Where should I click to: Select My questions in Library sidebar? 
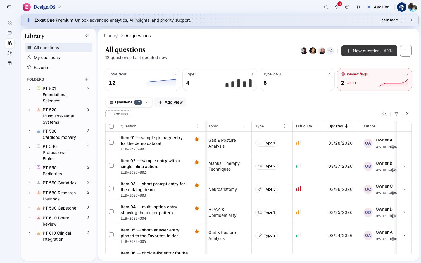[x=58, y=58]
